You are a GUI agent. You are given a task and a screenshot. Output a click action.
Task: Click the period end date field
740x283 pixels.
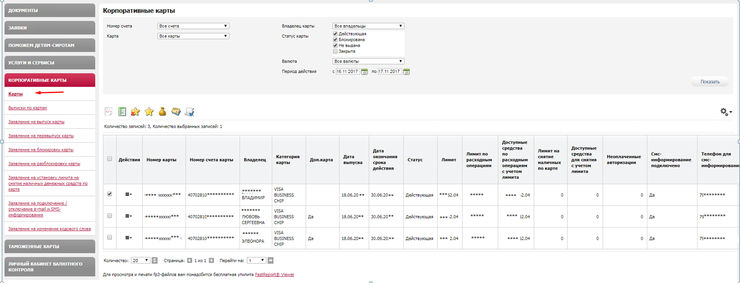pos(390,71)
